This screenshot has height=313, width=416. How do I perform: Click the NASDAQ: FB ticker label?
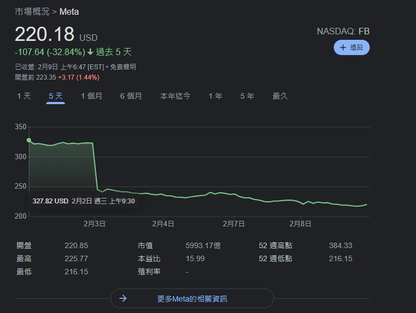pos(343,31)
